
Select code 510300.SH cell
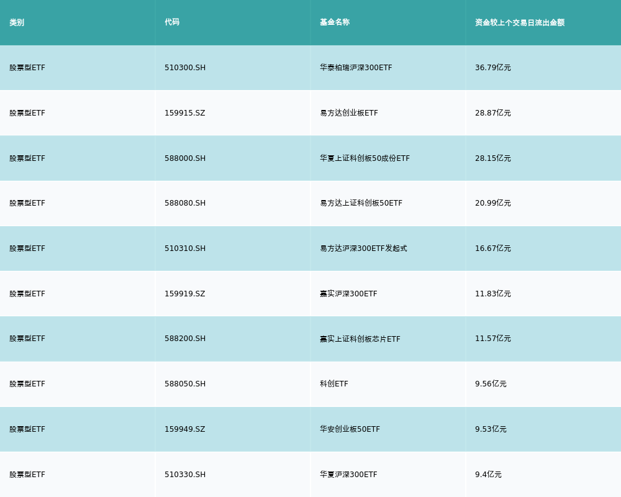tap(185, 68)
